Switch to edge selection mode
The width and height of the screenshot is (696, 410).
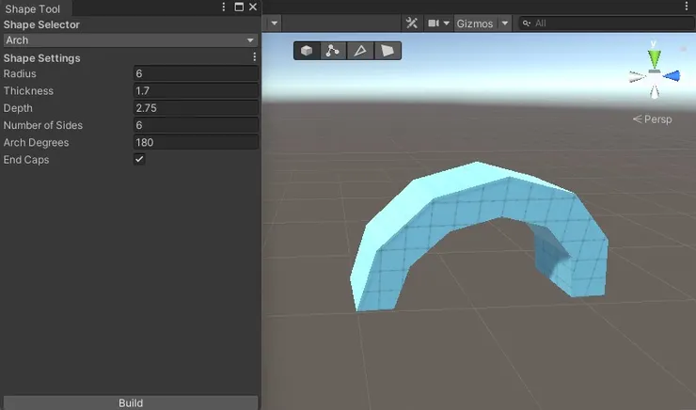[359, 51]
